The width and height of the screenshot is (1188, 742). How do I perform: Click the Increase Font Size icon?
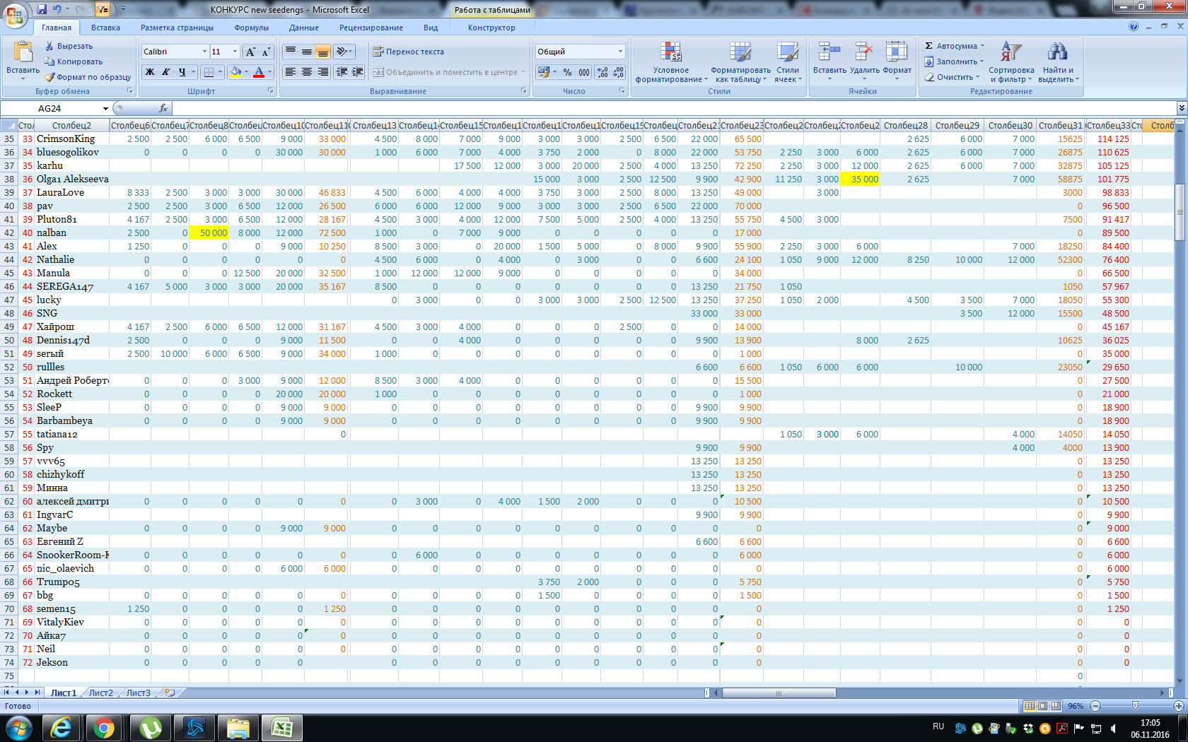(x=250, y=52)
